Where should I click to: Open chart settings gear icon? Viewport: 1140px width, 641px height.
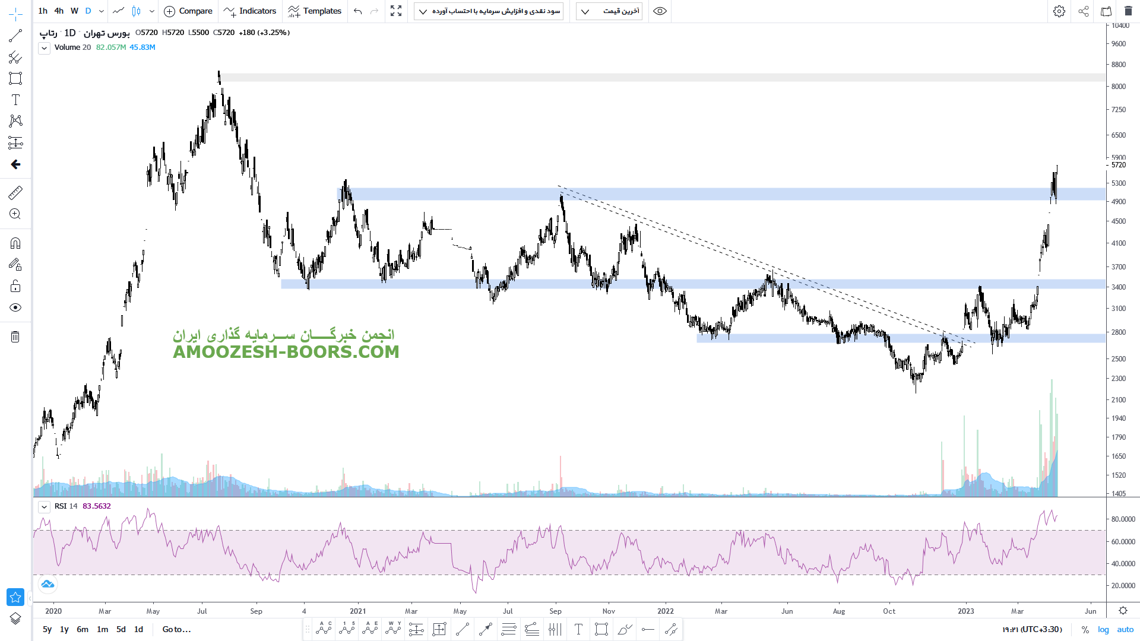(x=1059, y=11)
